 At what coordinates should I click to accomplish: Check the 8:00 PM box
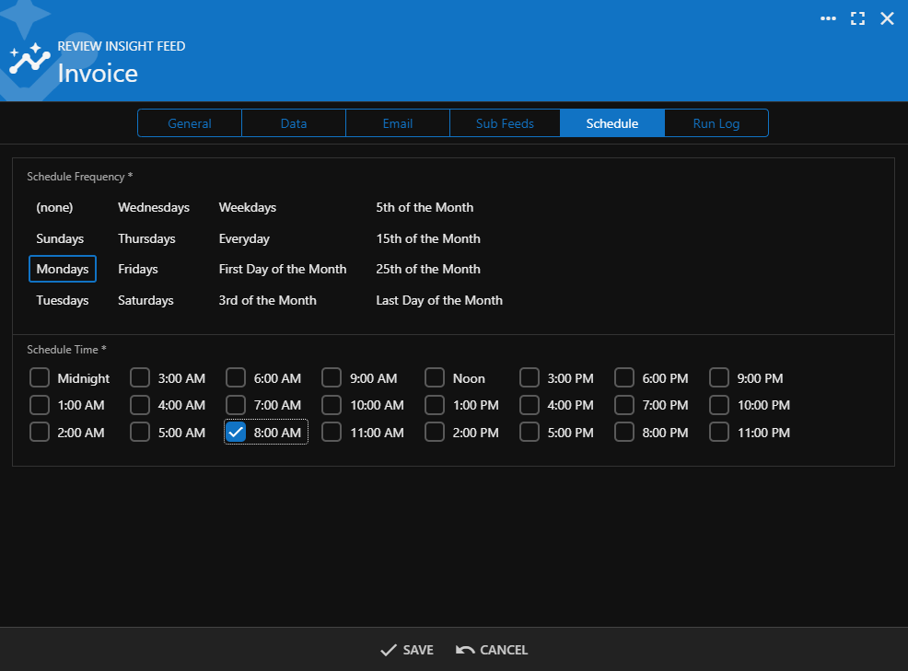click(624, 432)
